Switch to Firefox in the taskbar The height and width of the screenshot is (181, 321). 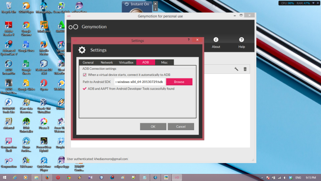tap(47, 178)
